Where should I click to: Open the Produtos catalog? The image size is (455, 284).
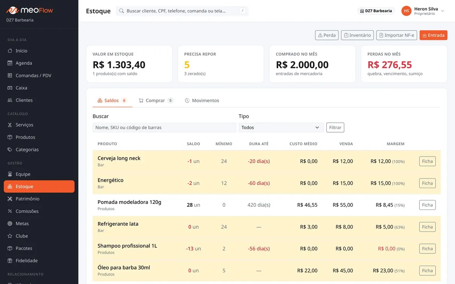[x=39, y=137]
